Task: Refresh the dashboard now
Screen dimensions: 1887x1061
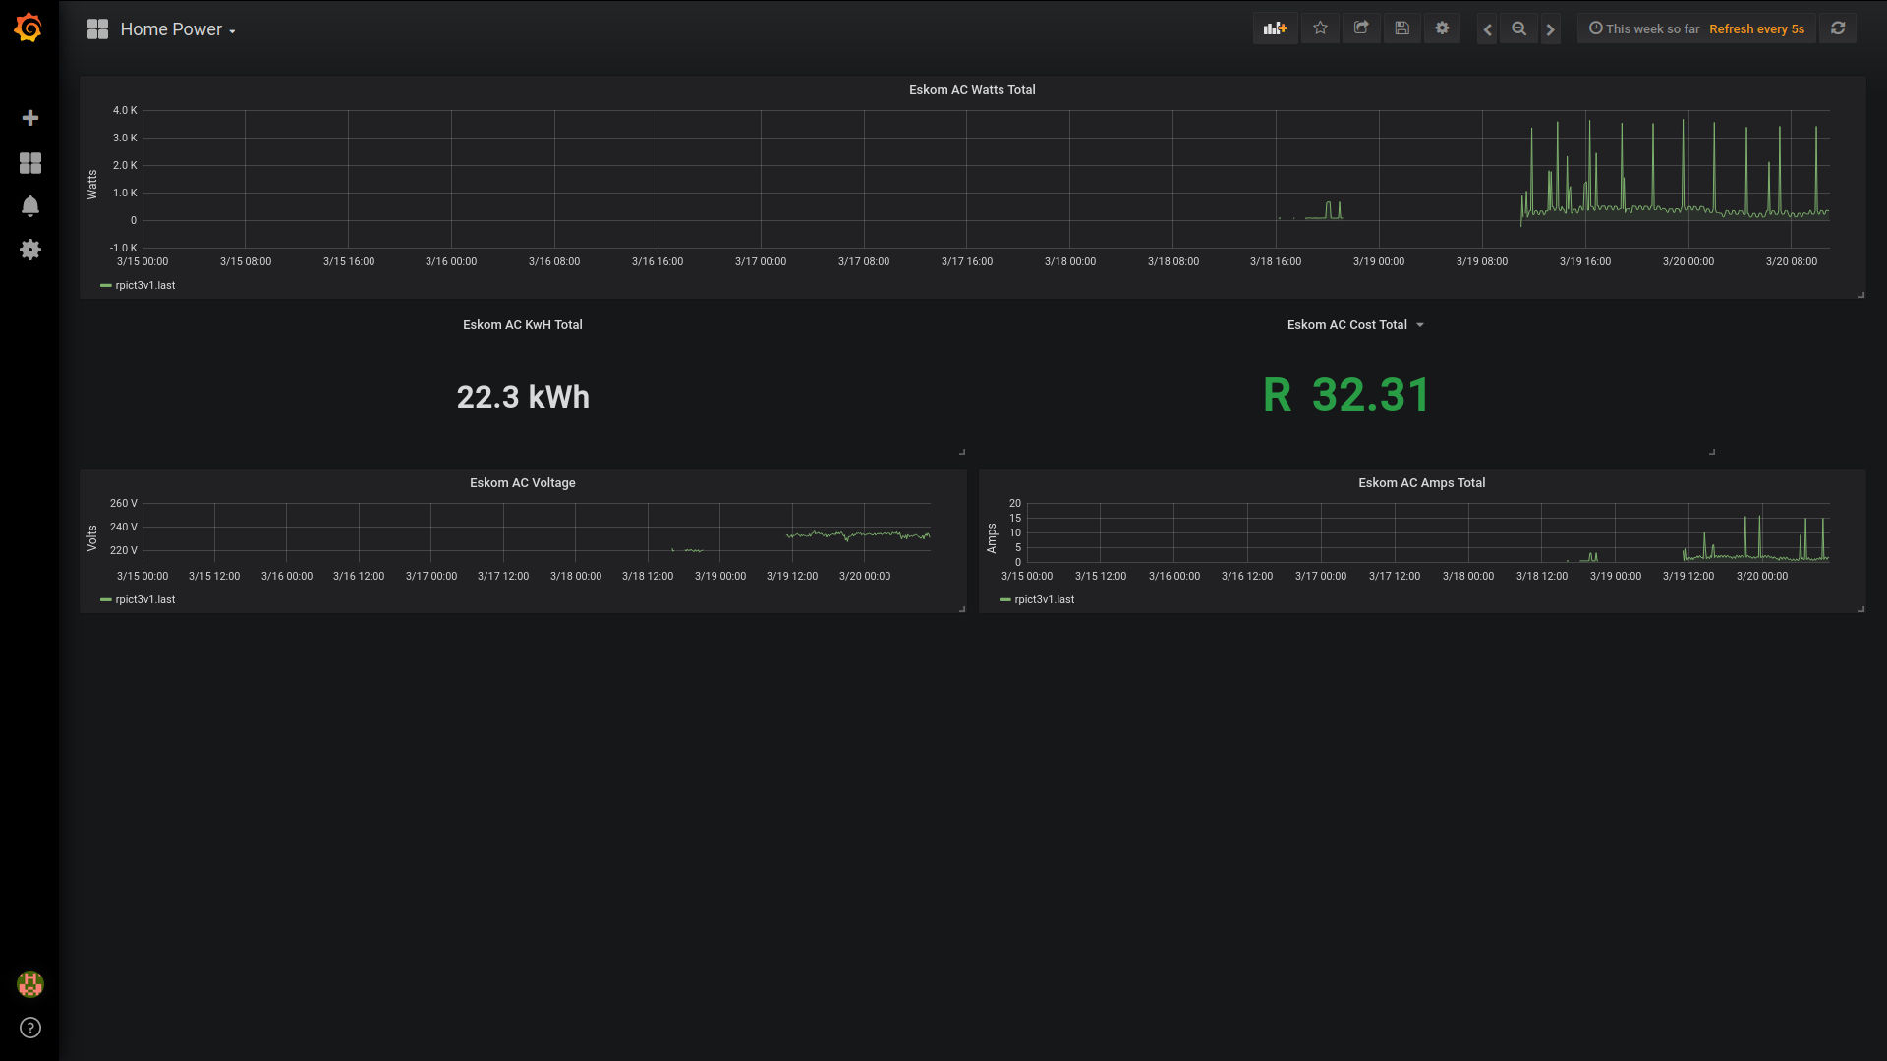Action: pos(1838,28)
